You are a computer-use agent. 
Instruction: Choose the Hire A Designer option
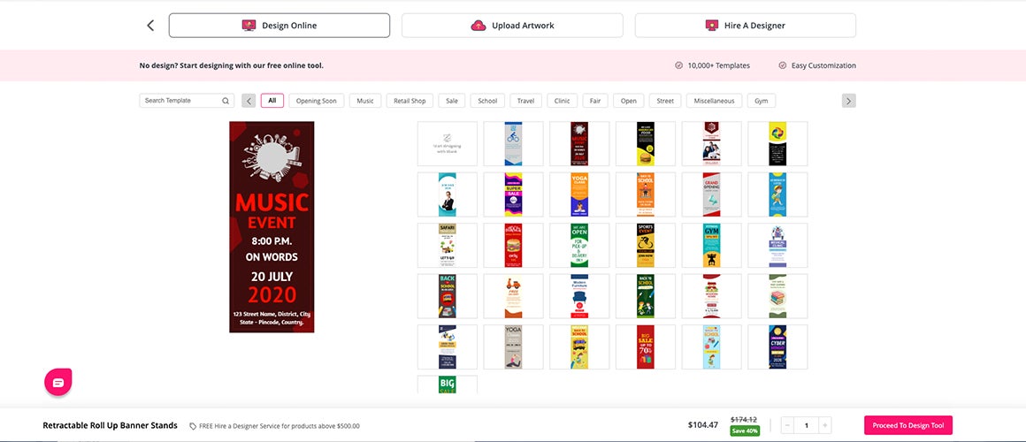coord(746,26)
